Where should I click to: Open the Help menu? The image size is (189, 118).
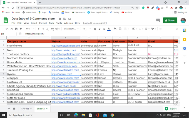(77, 23)
